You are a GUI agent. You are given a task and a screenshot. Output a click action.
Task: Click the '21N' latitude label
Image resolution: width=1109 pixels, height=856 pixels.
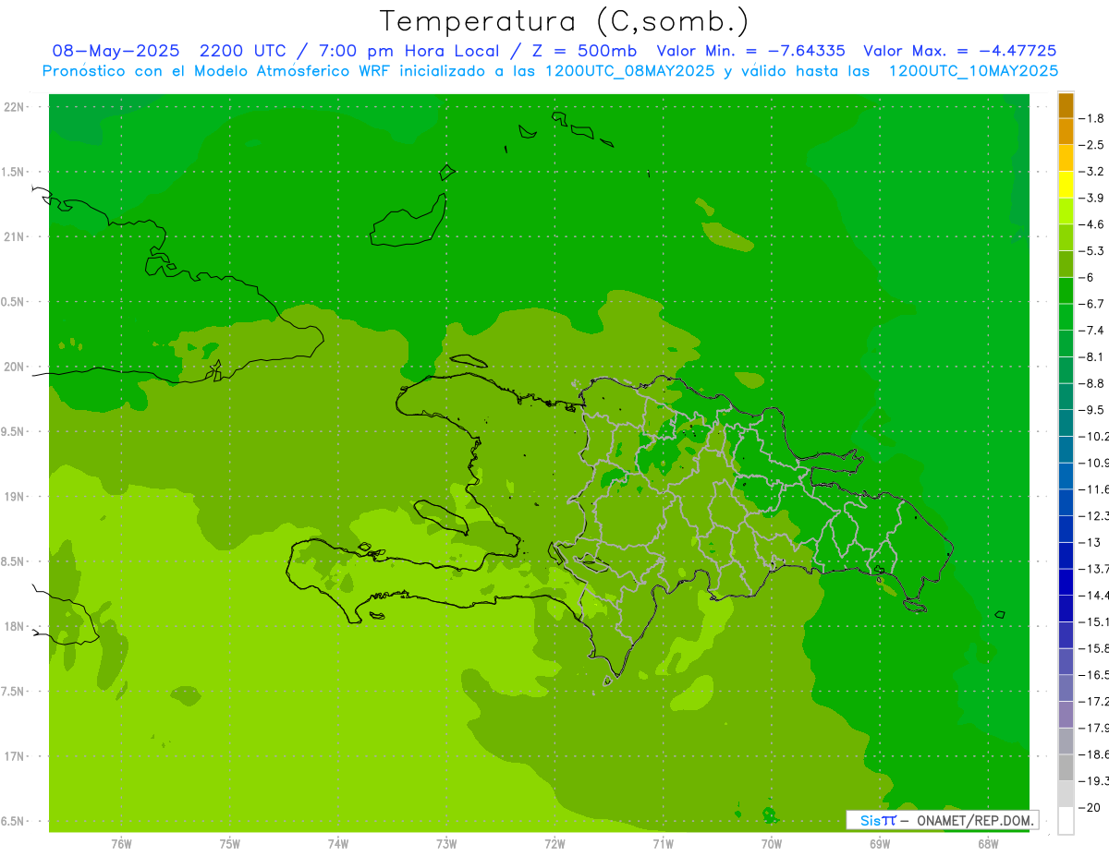click(15, 236)
